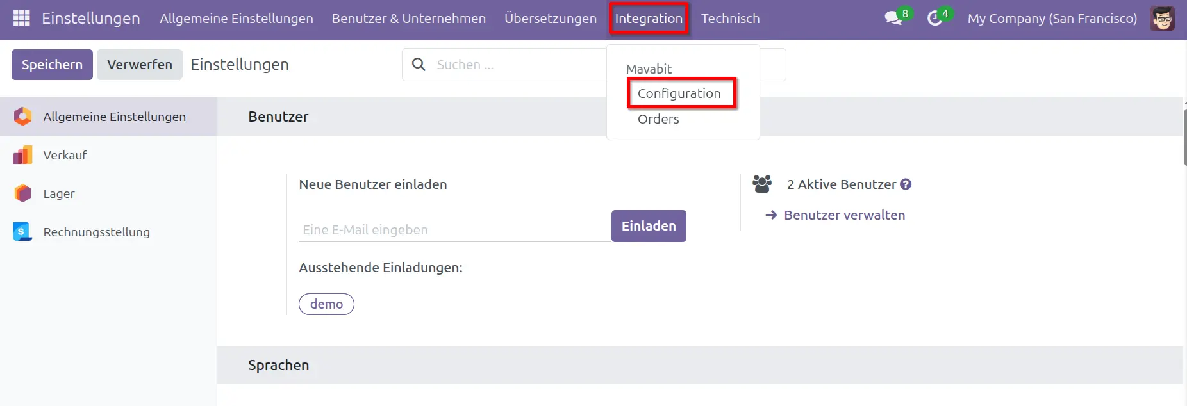The width and height of the screenshot is (1187, 406).
Task: Select the Rechnungsstellung settings icon
Action: pos(22,231)
